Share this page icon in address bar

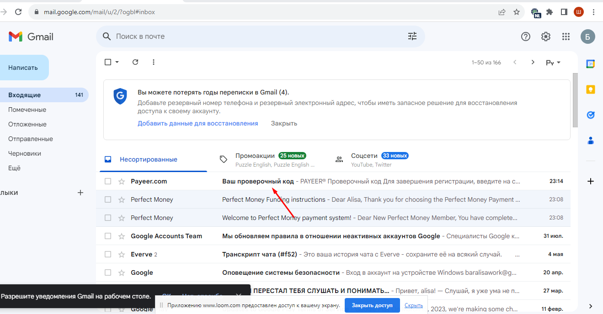point(502,12)
